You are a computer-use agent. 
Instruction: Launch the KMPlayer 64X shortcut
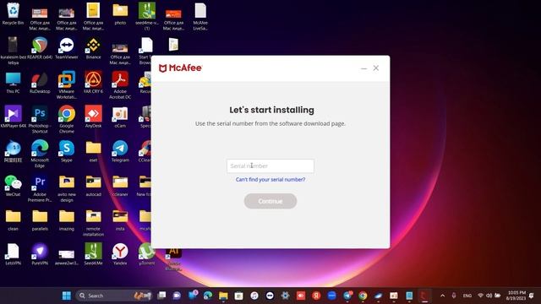[x=14, y=117]
